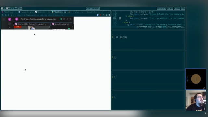Switch to workspace tag 3 in status bar
The height and width of the screenshot is (117, 208).
coord(7,8)
